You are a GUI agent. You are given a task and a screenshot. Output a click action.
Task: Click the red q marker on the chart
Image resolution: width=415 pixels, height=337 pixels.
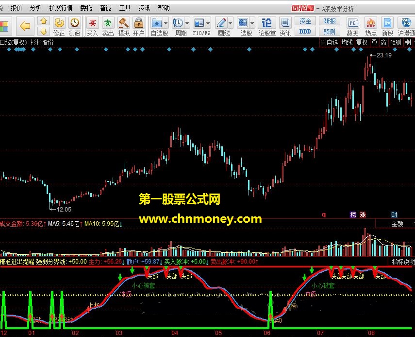click(324, 215)
